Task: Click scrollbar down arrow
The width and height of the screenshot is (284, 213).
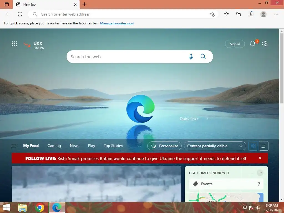Action: (282, 199)
